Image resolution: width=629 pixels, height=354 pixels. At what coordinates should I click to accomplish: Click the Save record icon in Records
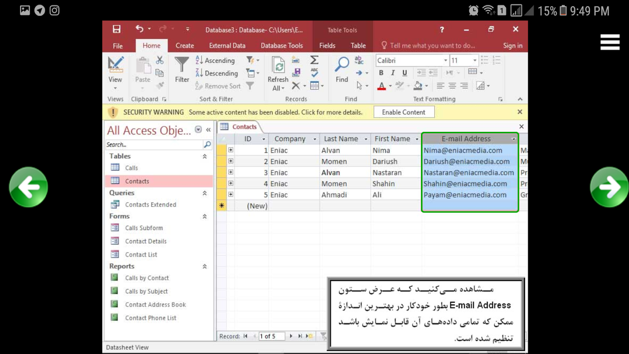tap(296, 73)
